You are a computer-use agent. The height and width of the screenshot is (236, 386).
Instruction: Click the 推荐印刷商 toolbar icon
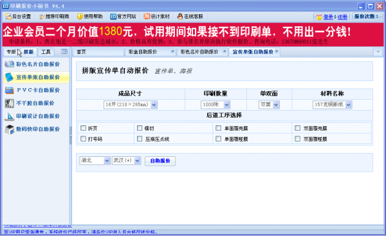(x=42, y=17)
